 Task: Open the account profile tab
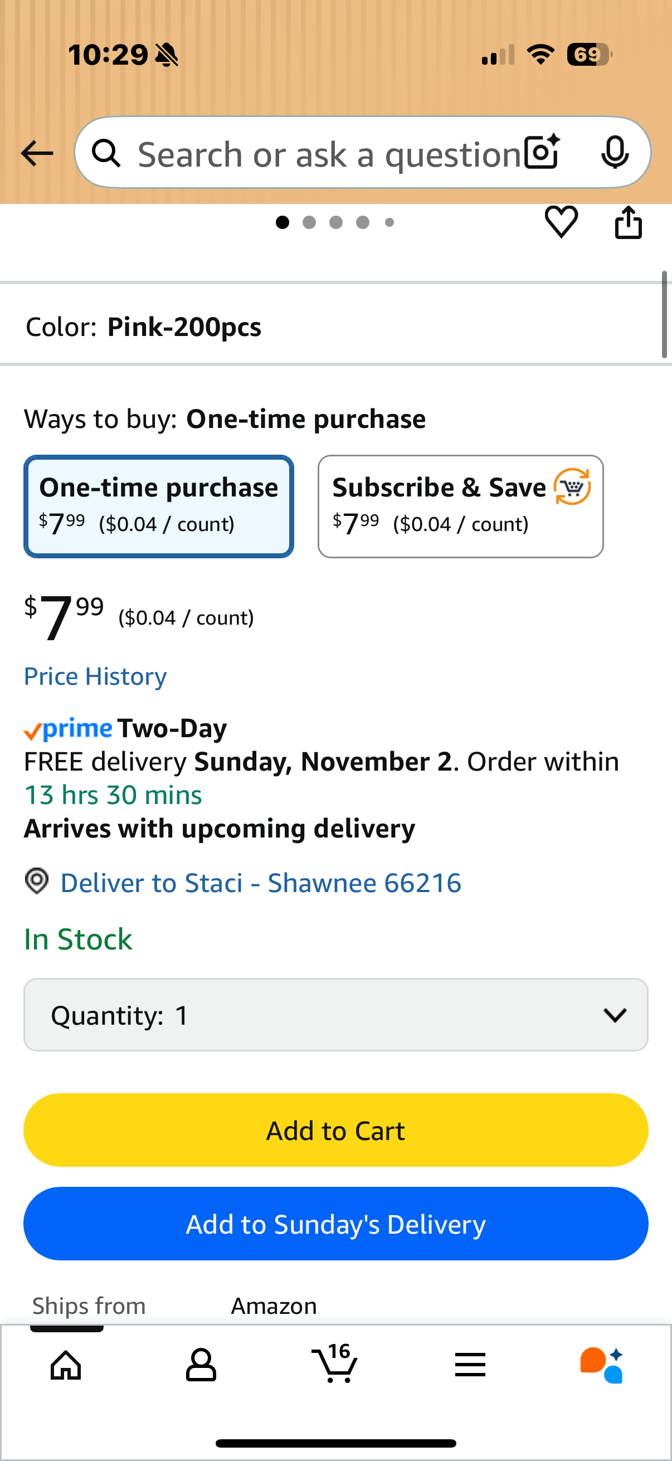(x=201, y=1365)
